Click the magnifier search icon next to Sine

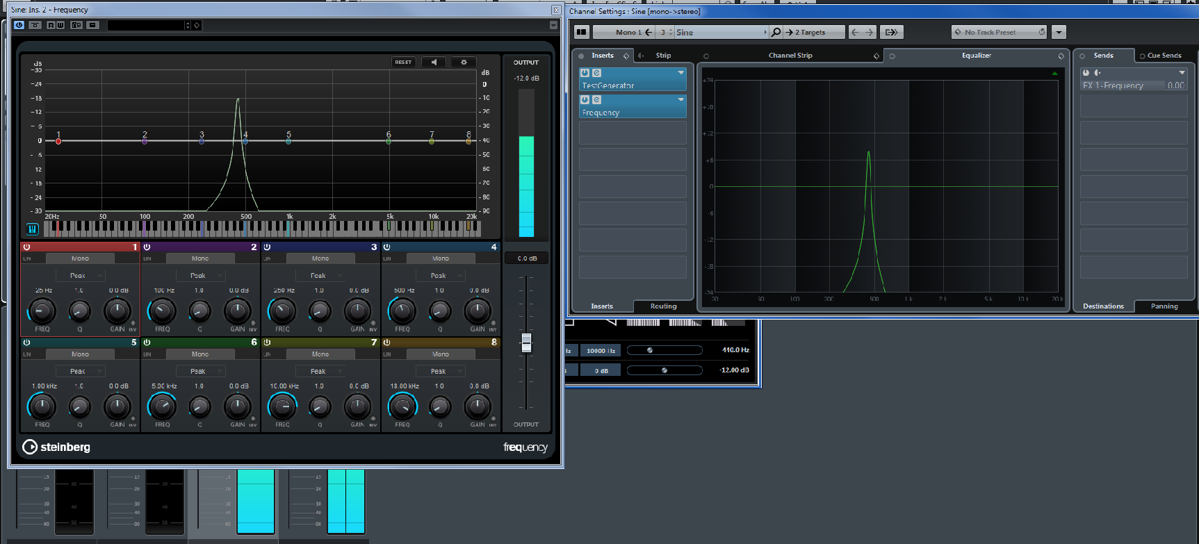click(776, 32)
